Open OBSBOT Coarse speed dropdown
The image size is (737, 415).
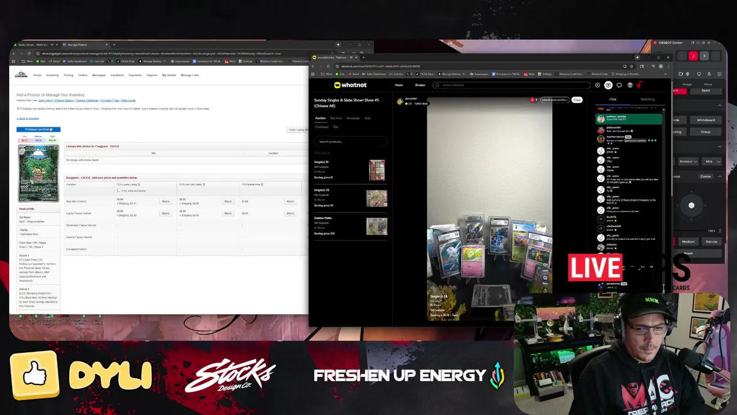[x=705, y=176]
